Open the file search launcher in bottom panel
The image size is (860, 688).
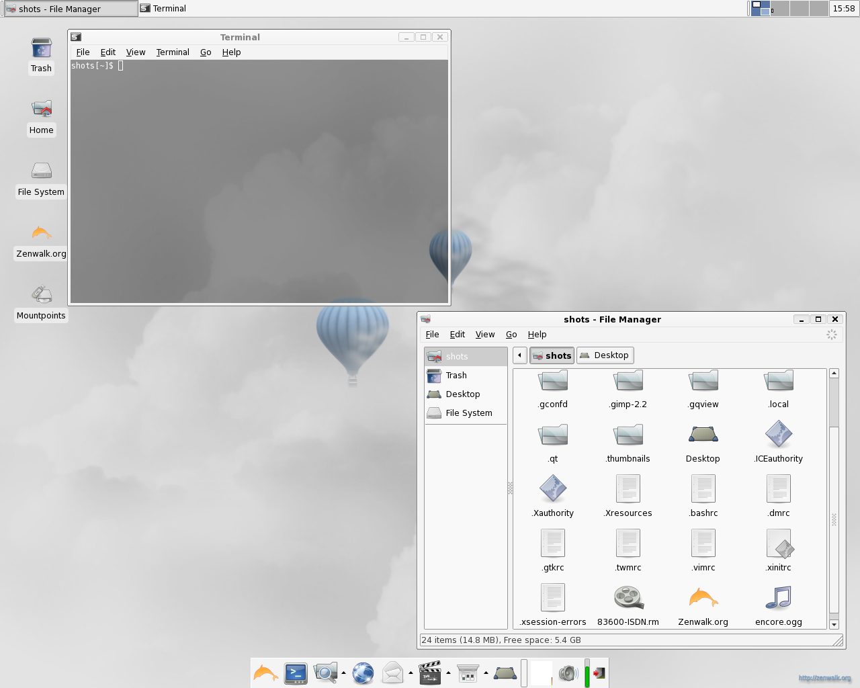[325, 673]
